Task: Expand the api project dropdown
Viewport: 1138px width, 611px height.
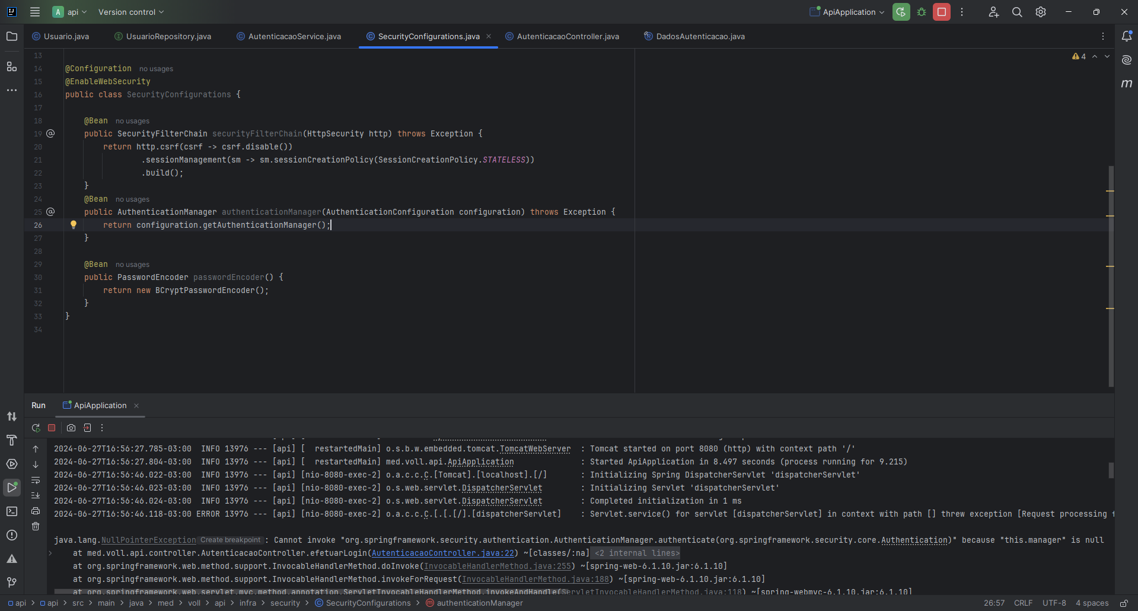Action: 70,12
